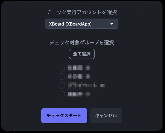This screenshot has width=165, height=133.
Task: Click the last blurred group name label
Action: tap(75, 94)
